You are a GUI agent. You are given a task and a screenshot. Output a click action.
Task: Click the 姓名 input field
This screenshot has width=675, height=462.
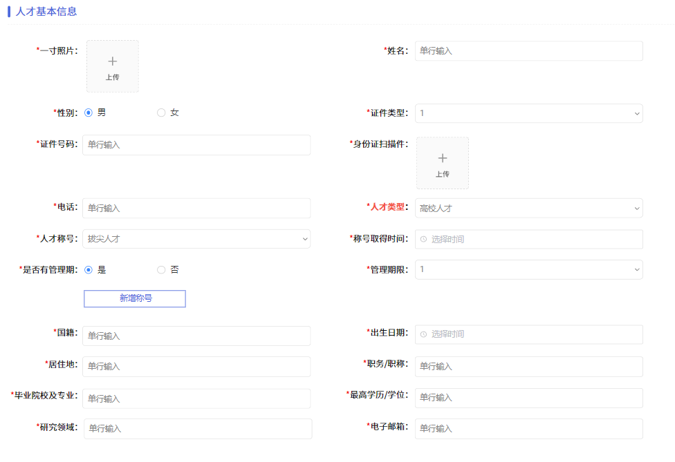click(x=528, y=50)
